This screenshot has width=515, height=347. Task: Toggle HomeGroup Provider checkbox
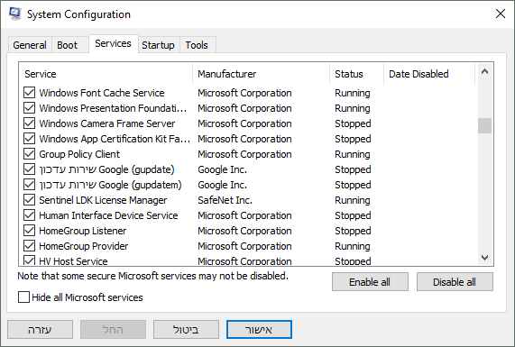point(29,246)
